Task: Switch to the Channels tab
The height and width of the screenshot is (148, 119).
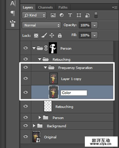Action: coord(45,7)
